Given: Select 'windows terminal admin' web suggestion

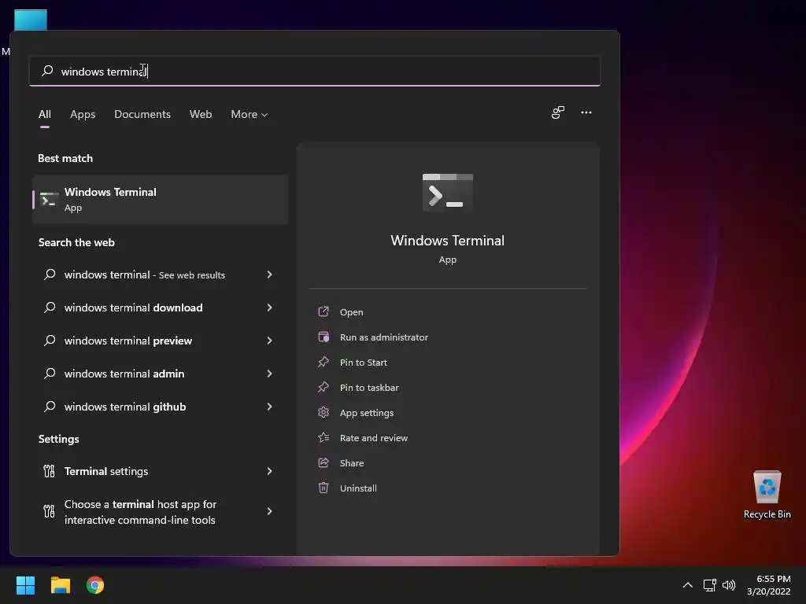Looking at the screenshot, I should pyautogui.click(x=160, y=374).
